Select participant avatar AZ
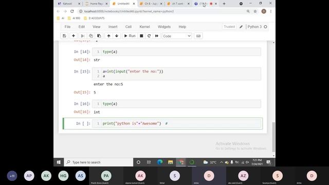329x185 pixels. pyautogui.click(x=243, y=176)
